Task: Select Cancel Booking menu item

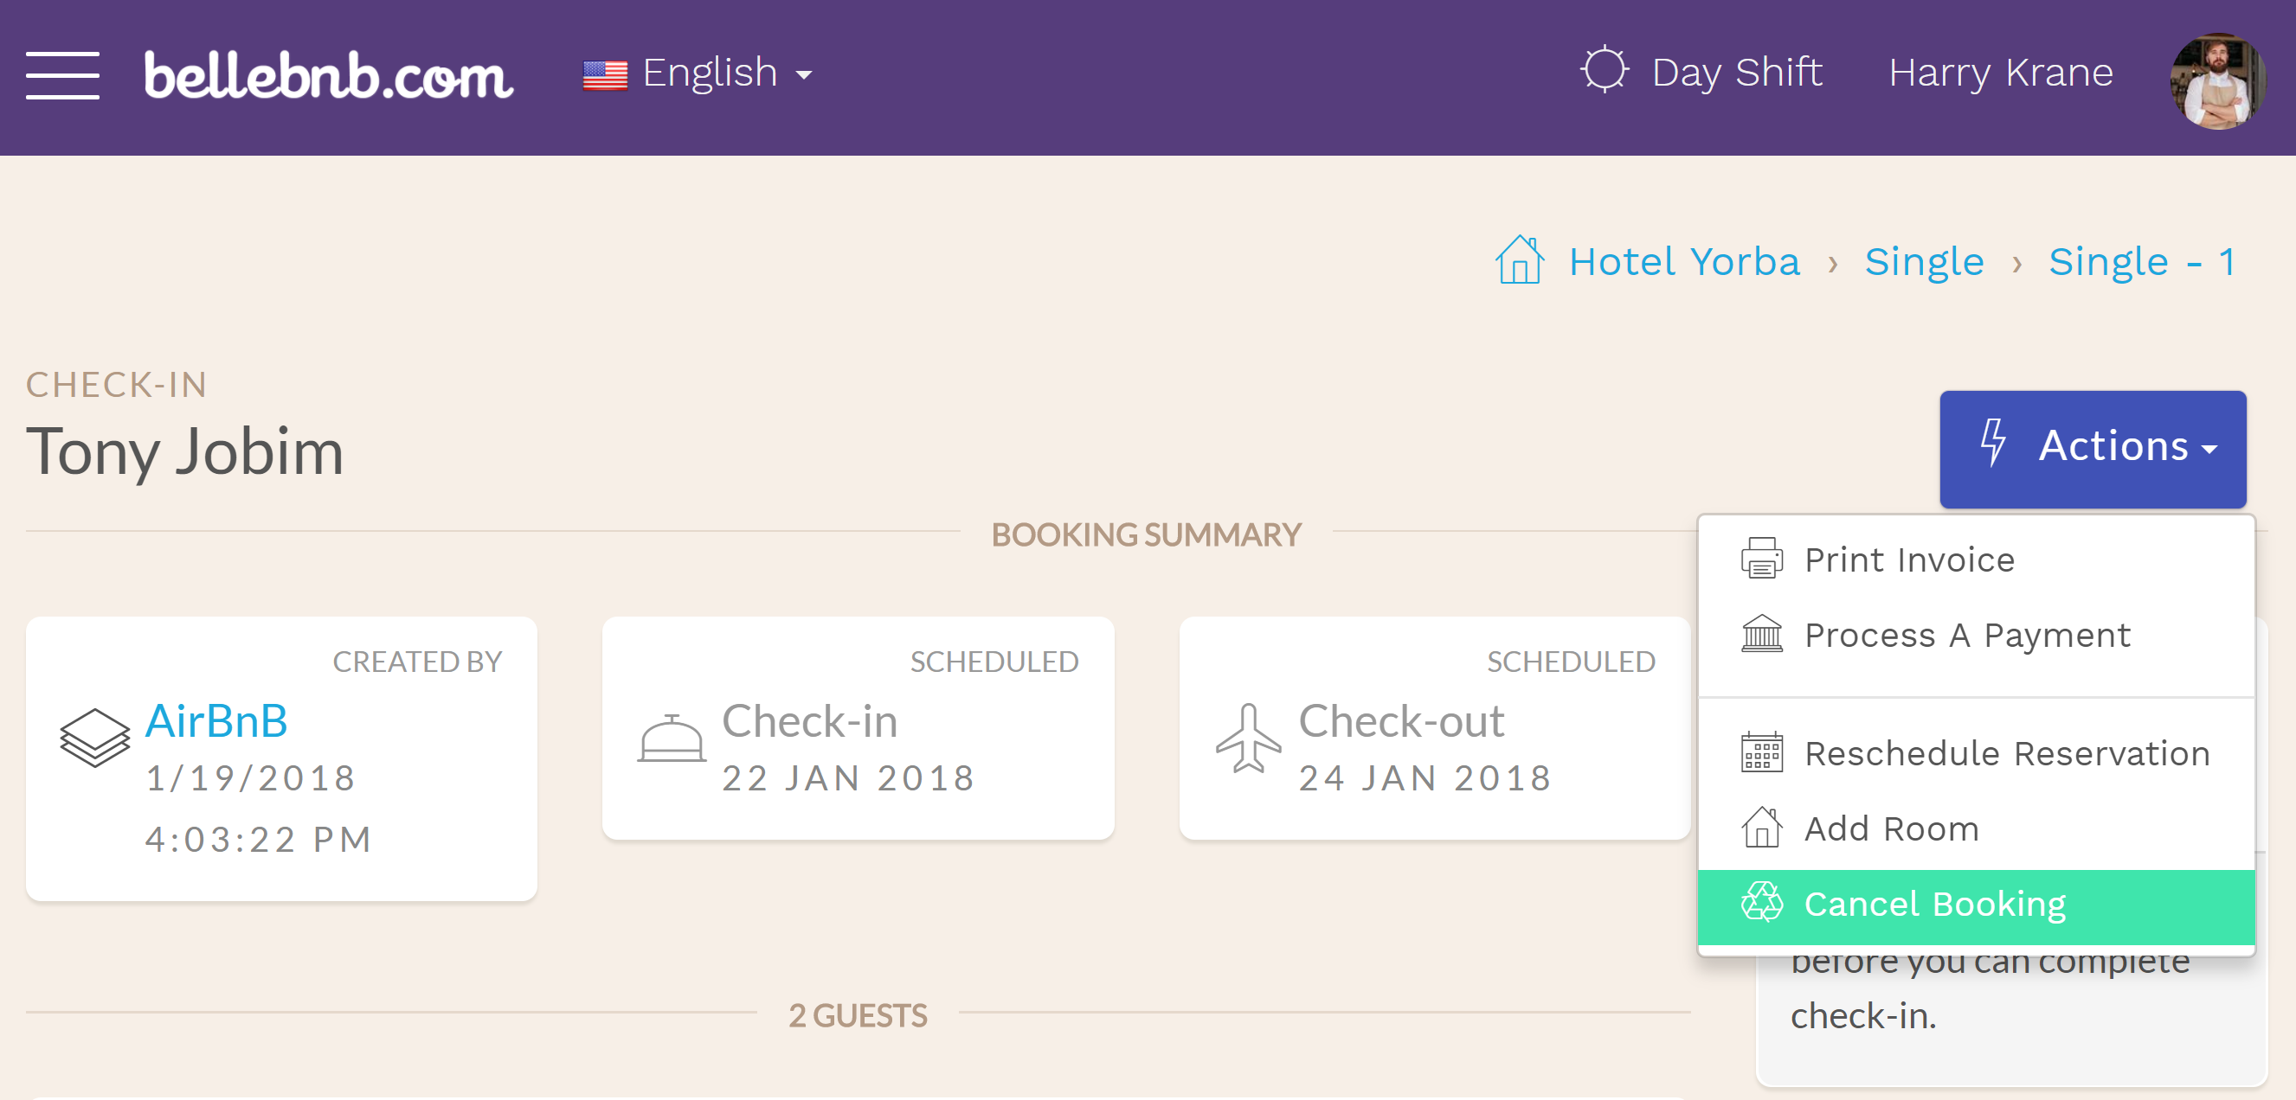Action: pos(1936,904)
